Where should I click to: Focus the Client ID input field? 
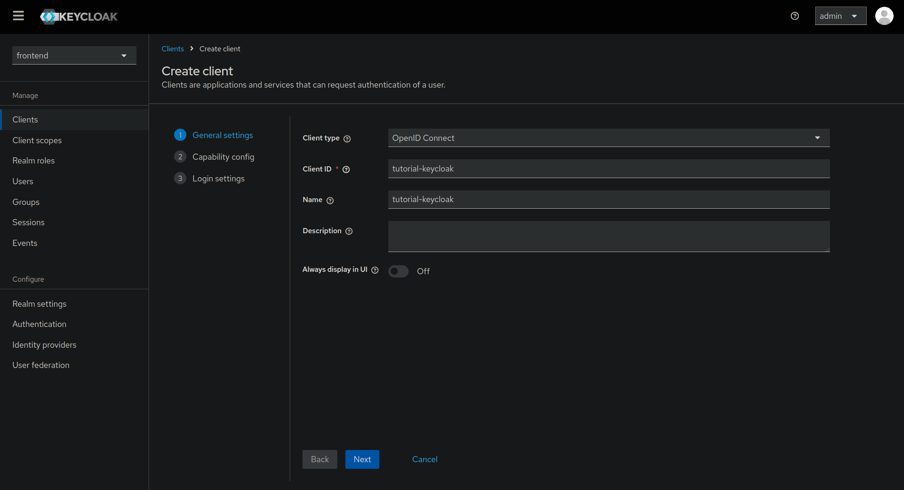609,169
